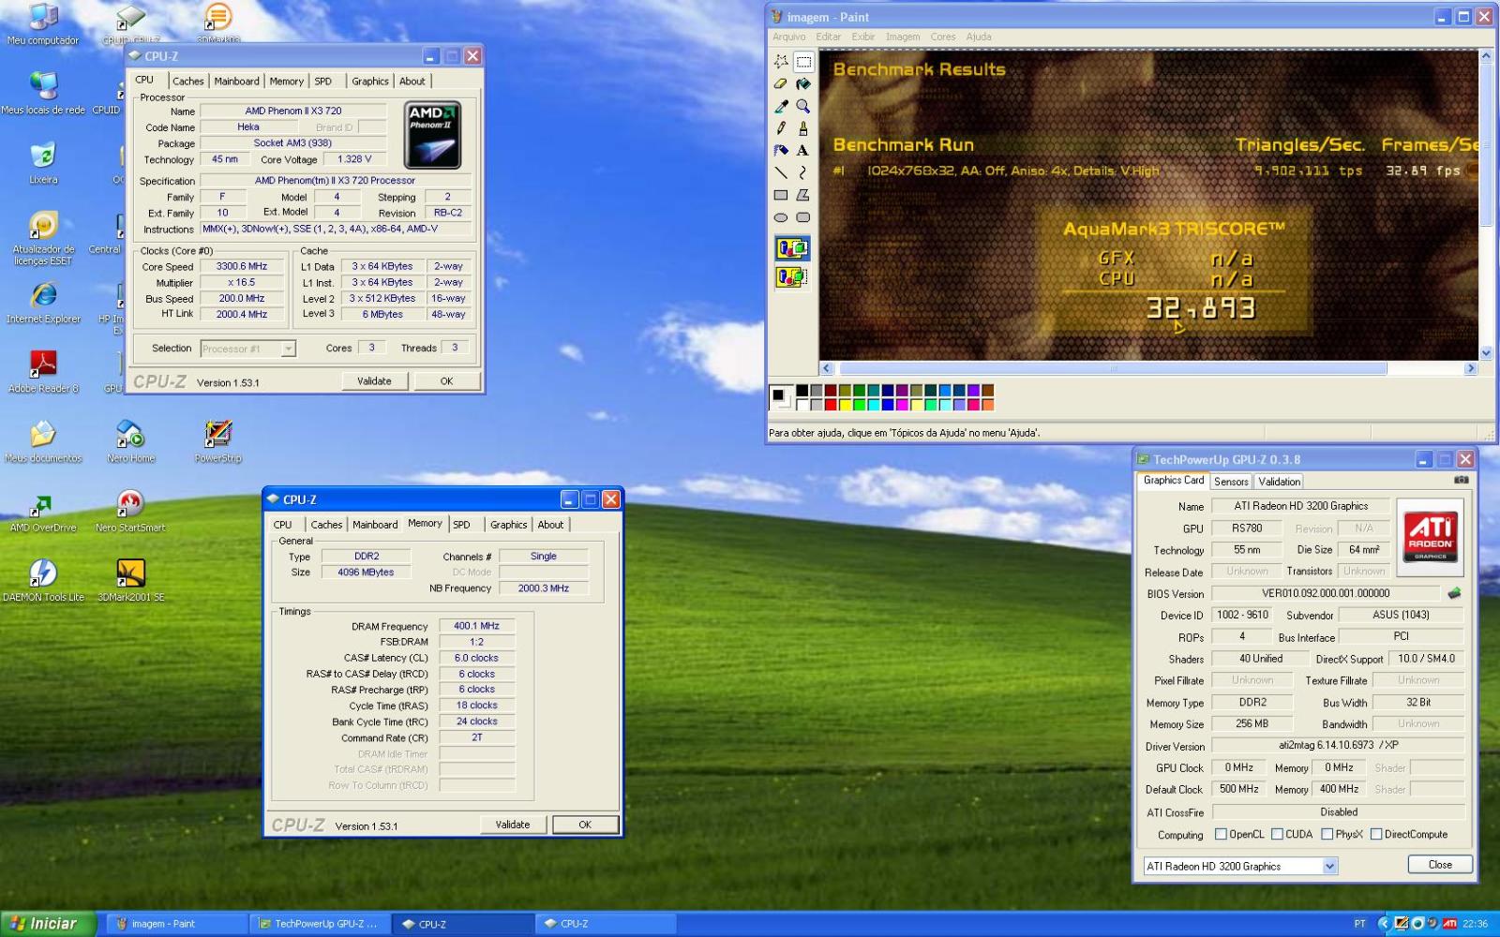Choose the Brush tool in Paint
The image size is (1500, 937).
click(x=803, y=128)
